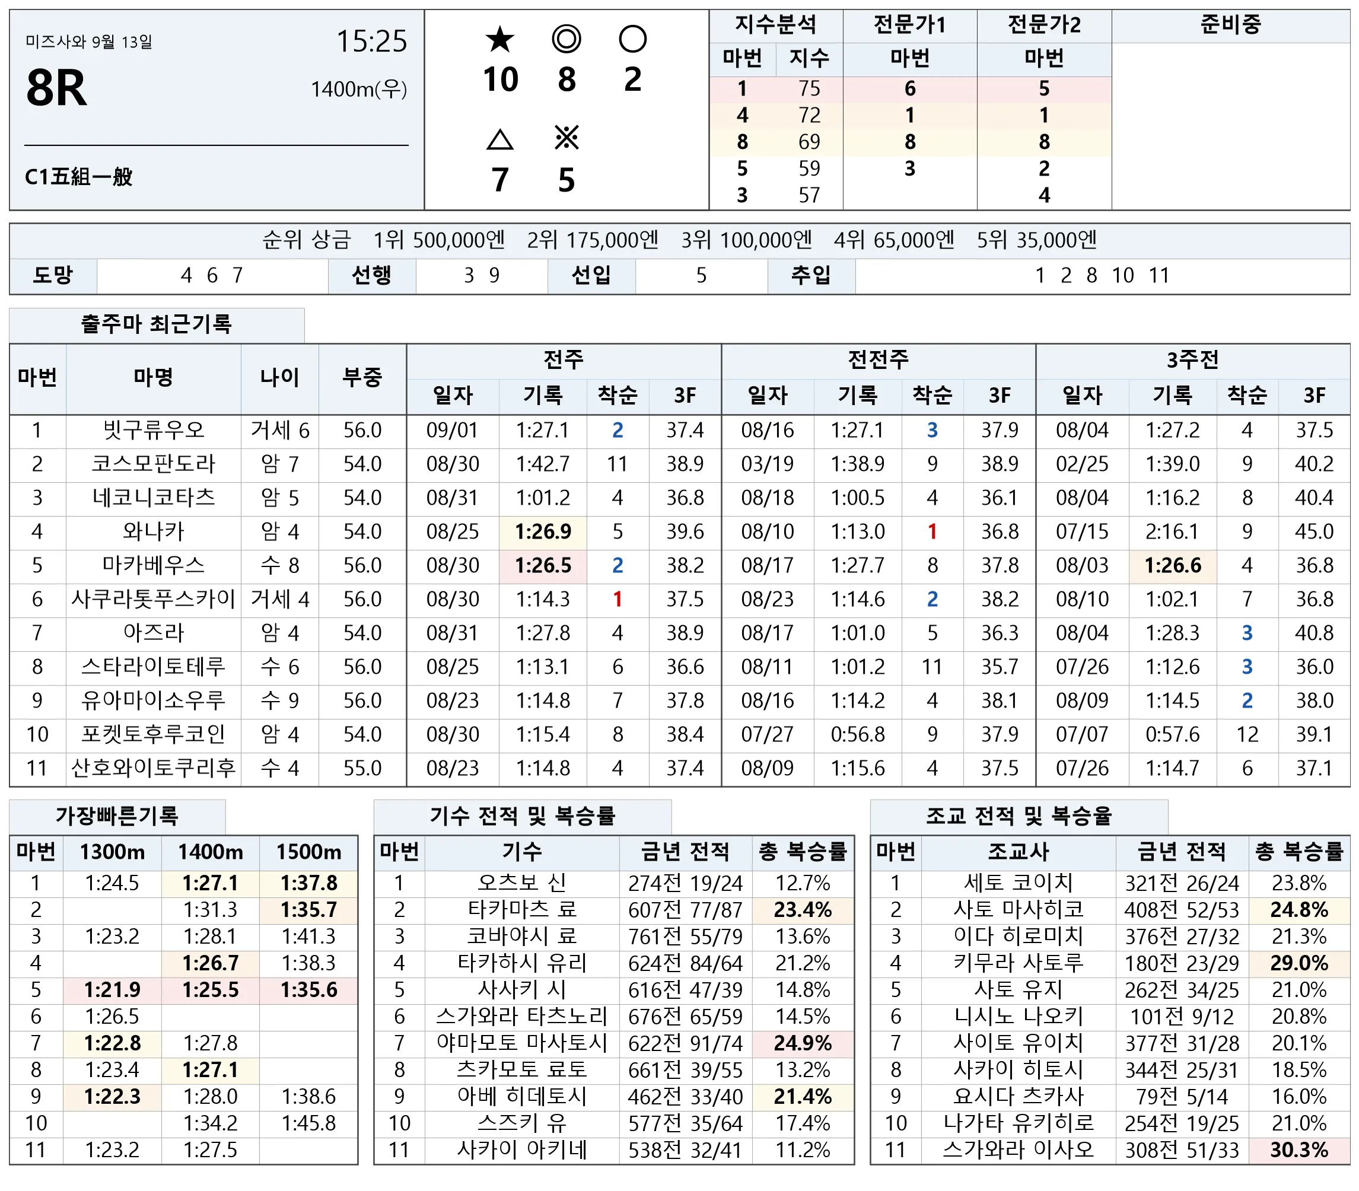Click highlighted record 1:26.5 for horse 5
Image resolution: width=1359 pixels, height=1191 pixels.
tap(543, 566)
